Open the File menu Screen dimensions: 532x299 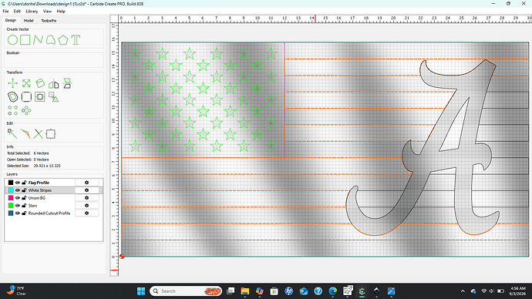[x=5, y=12]
